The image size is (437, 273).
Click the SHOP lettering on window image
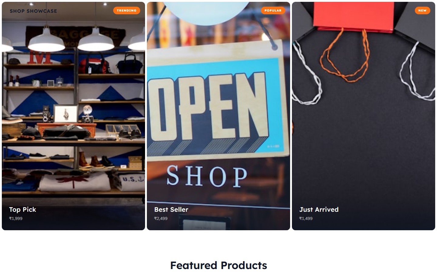[207, 176]
